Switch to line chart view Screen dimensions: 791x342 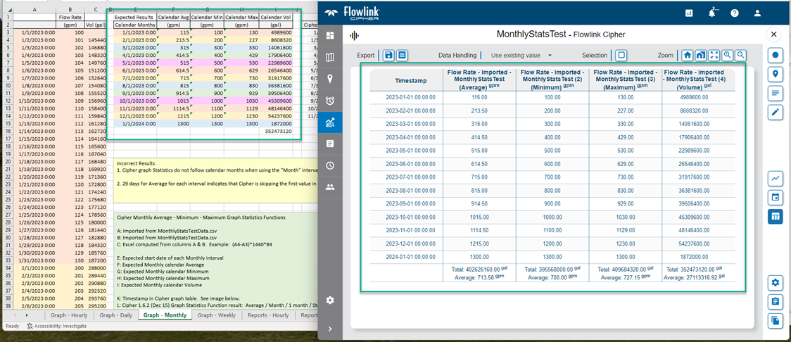(775, 179)
